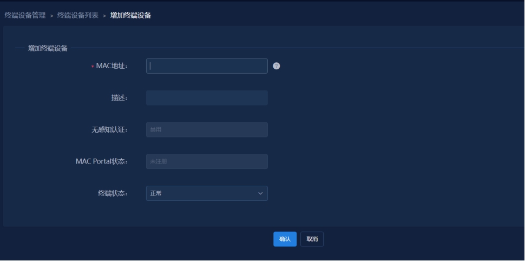Navigate back to 终端设备列表 breadcrumb

point(78,16)
